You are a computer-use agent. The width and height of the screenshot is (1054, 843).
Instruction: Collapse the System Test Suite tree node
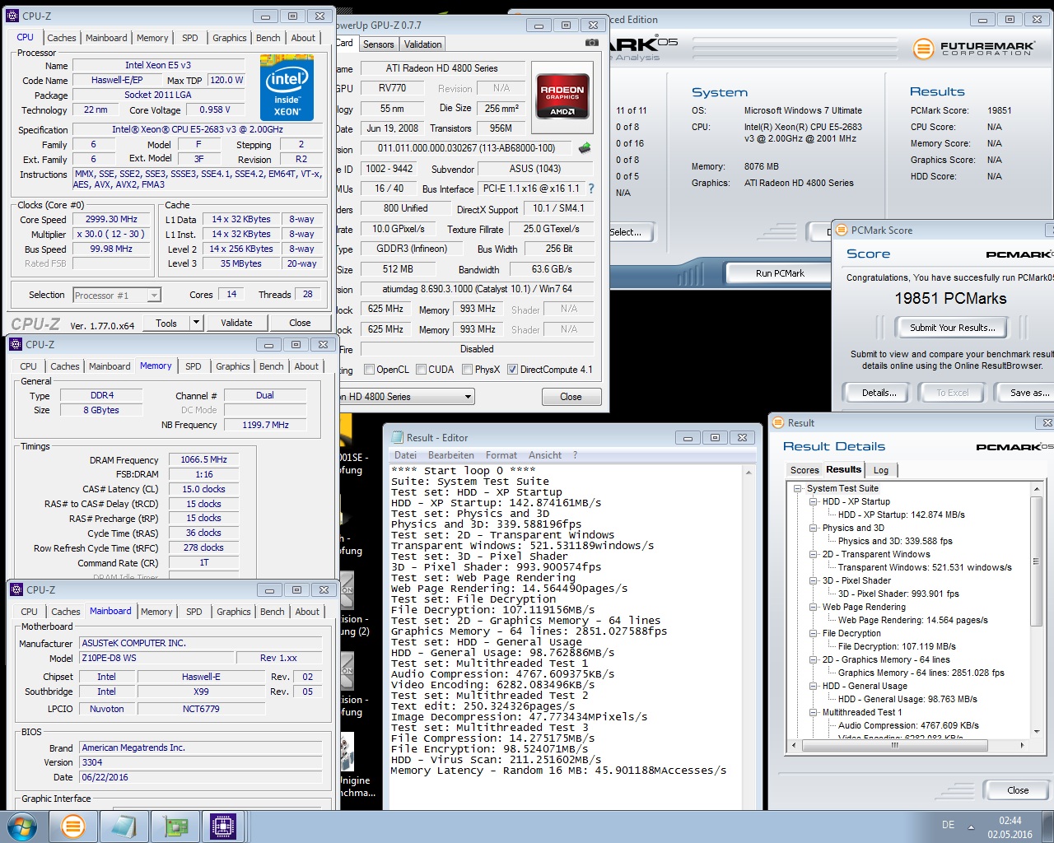click(798, 488)
